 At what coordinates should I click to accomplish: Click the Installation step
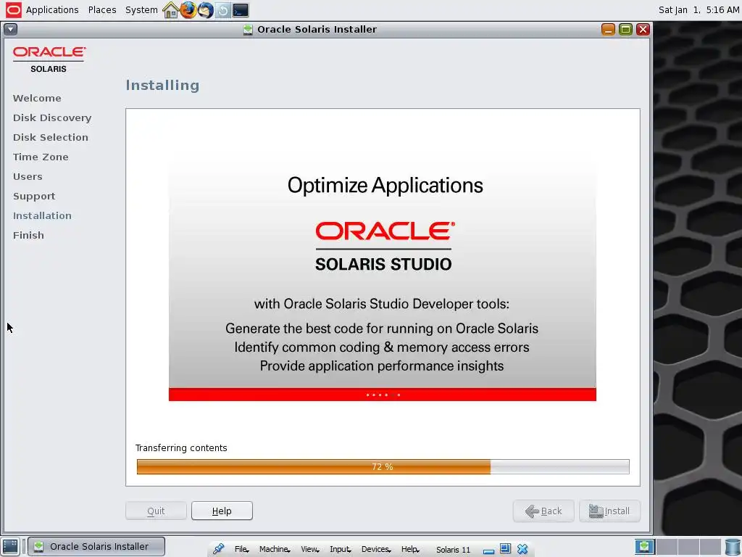click(42, 215)
